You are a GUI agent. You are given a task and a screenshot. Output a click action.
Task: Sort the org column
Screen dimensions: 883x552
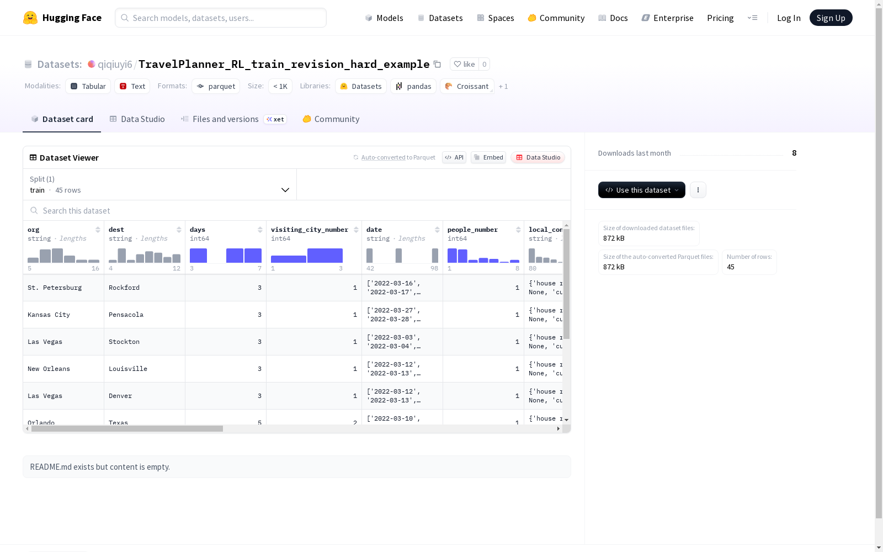point(98,230)
